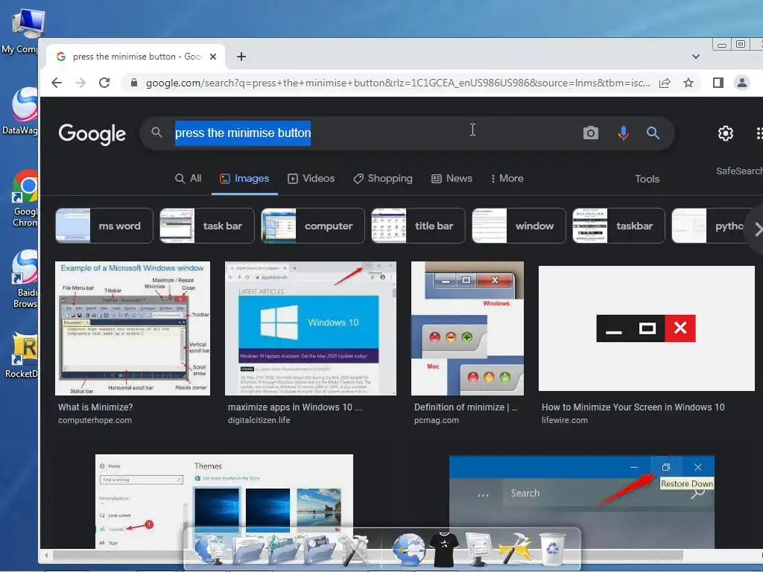This screenshot has height=572, width=763.
Task: Start voice search with microphone icon
Action: (x=623, y=133)
